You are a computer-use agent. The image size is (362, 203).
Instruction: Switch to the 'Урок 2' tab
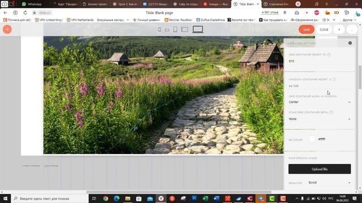126,4
